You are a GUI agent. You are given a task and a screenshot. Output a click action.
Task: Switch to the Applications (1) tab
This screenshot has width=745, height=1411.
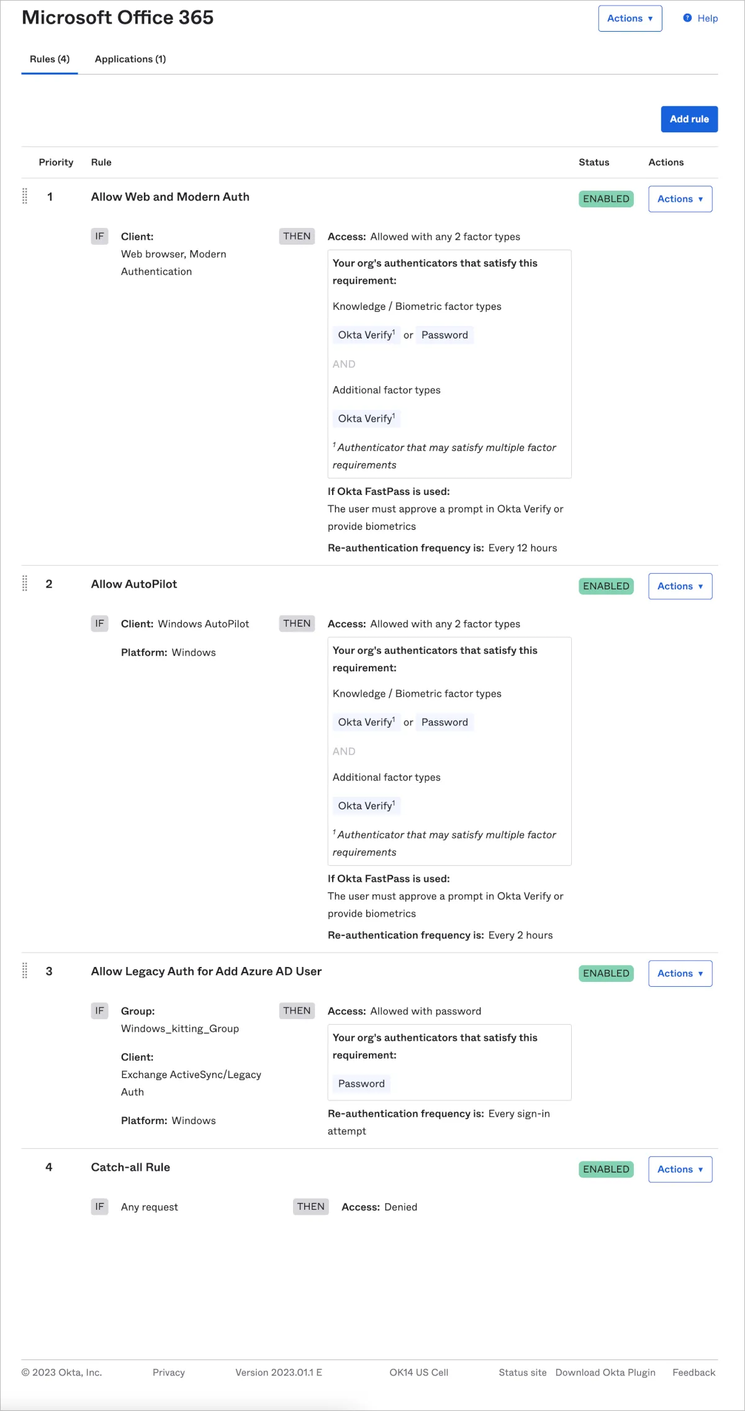point(130,59)
